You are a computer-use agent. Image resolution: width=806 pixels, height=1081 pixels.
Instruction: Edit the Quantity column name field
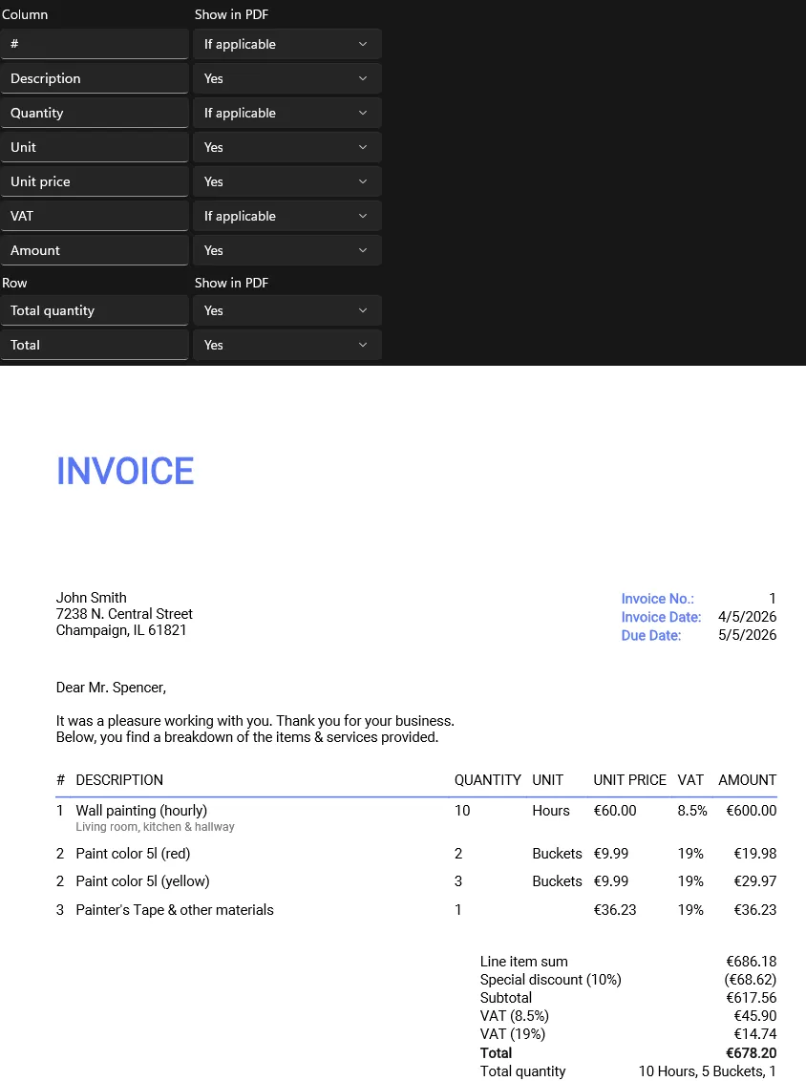pyautogui.click(x=95, y=113)
